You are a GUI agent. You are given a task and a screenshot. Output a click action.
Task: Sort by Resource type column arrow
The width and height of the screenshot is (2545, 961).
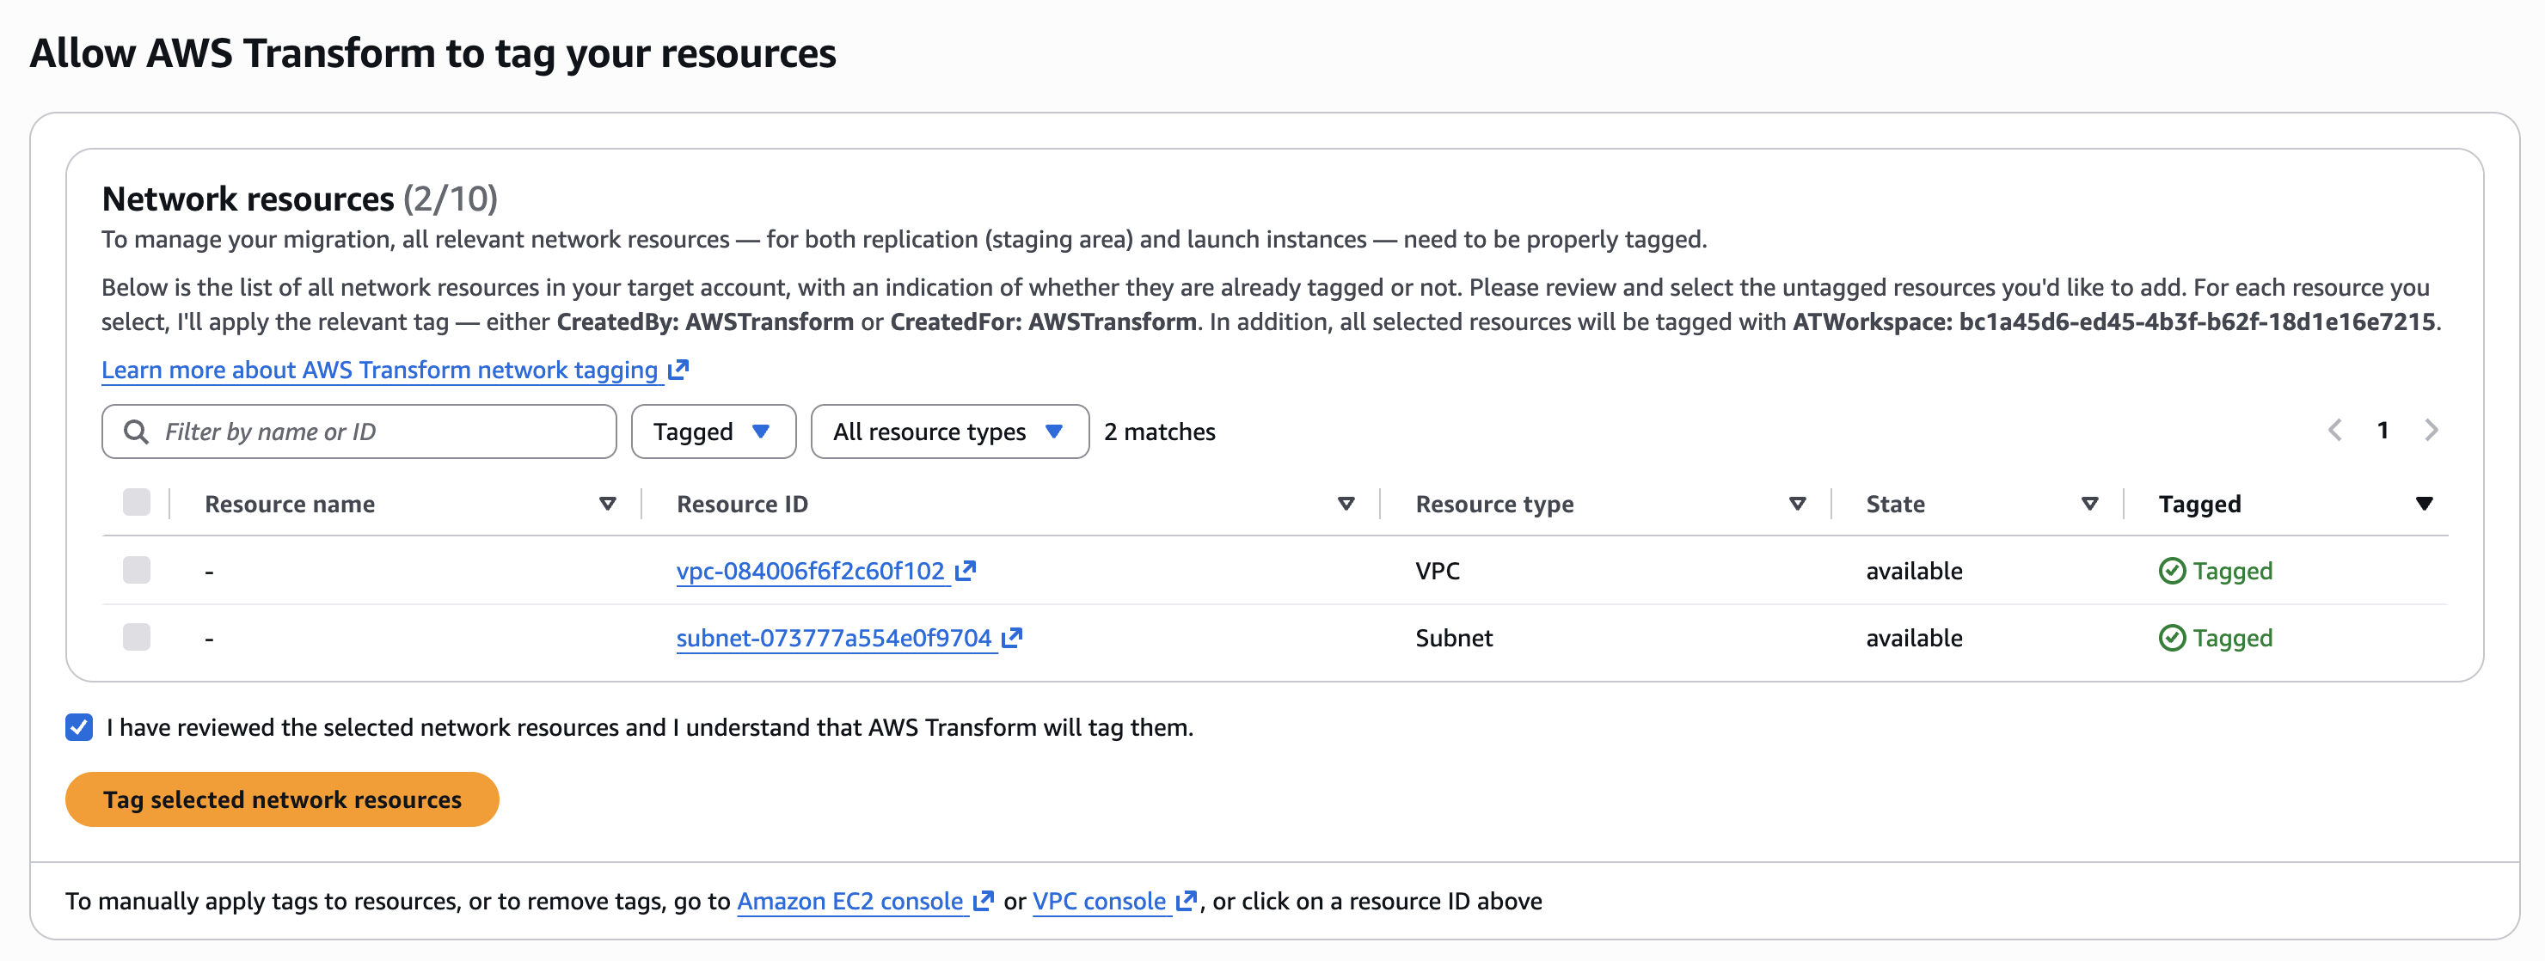click(x=1797, y=504)
